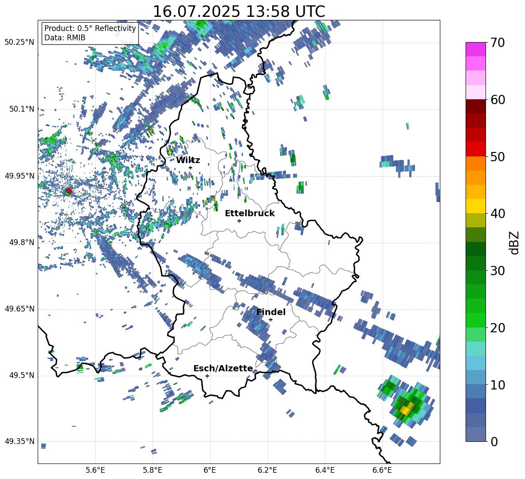The height and width of the screenshot is (479, 525).
Task: Click the 6°E longitude label
Action: [x=210, y=470]
